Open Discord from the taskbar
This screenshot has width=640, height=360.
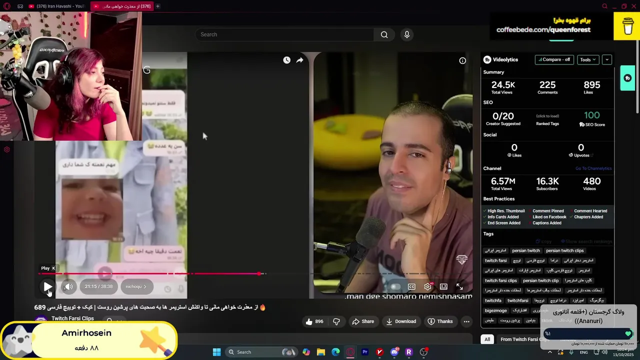point(394,352)
